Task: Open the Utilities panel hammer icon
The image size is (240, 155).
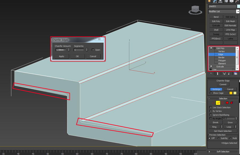Action: click(237, 2)
